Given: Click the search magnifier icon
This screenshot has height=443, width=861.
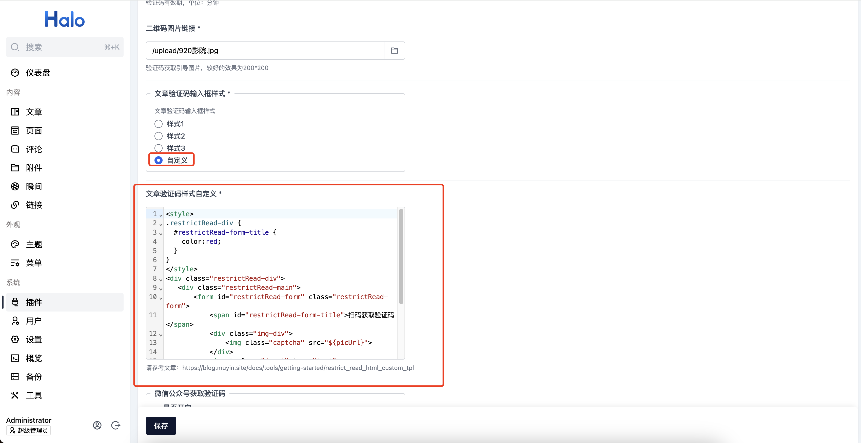Looking at the screenshot, I should pos(15,47).
